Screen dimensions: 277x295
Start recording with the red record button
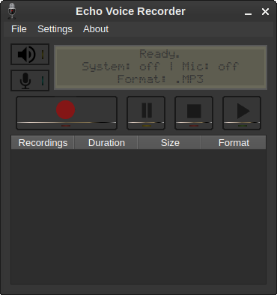(67, 113)
